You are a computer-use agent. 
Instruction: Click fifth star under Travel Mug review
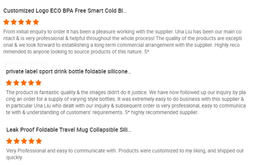coord(38,141)
